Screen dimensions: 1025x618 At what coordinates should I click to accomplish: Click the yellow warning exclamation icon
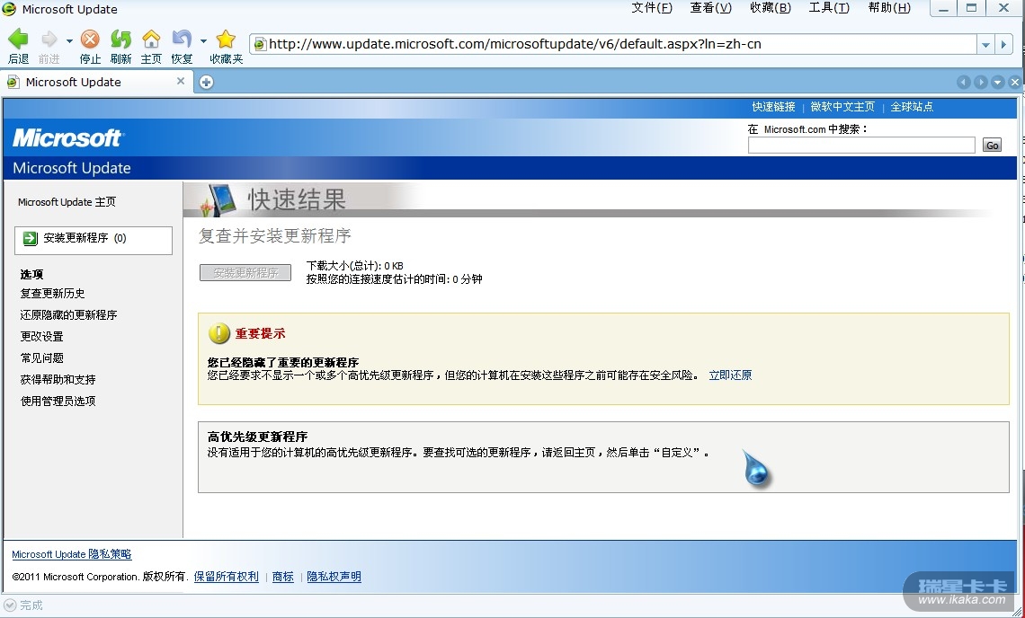click(x=219, y=334)
